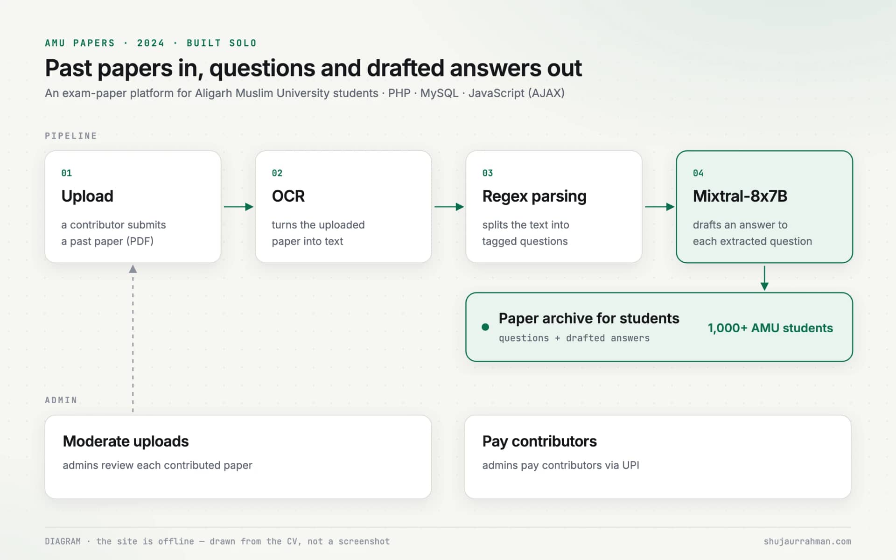Image resolution: width=896 pixels, height=560 pixels.
Task: Open the Paper archive for students card
Action: [659, 327]
